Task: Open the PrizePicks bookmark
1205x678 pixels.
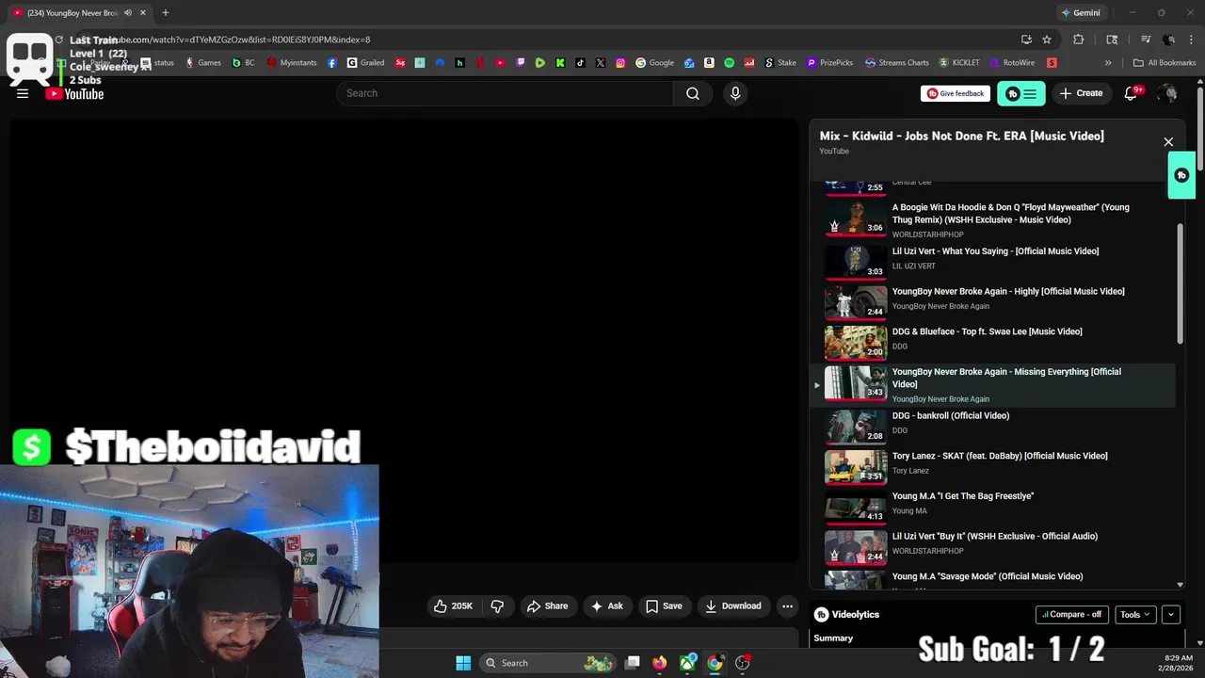Action: 829,63
